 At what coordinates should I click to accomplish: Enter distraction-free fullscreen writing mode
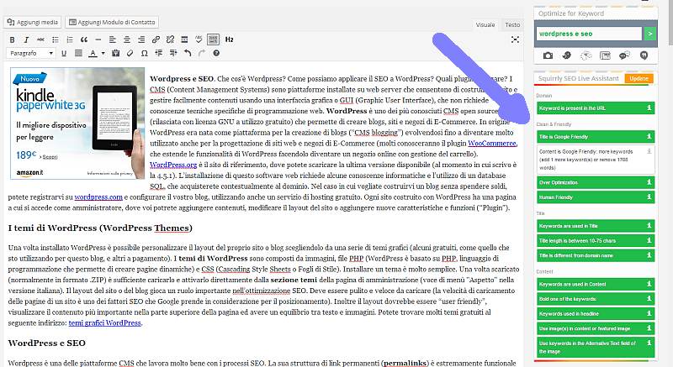pyautogui.click(x=515, y=39)
